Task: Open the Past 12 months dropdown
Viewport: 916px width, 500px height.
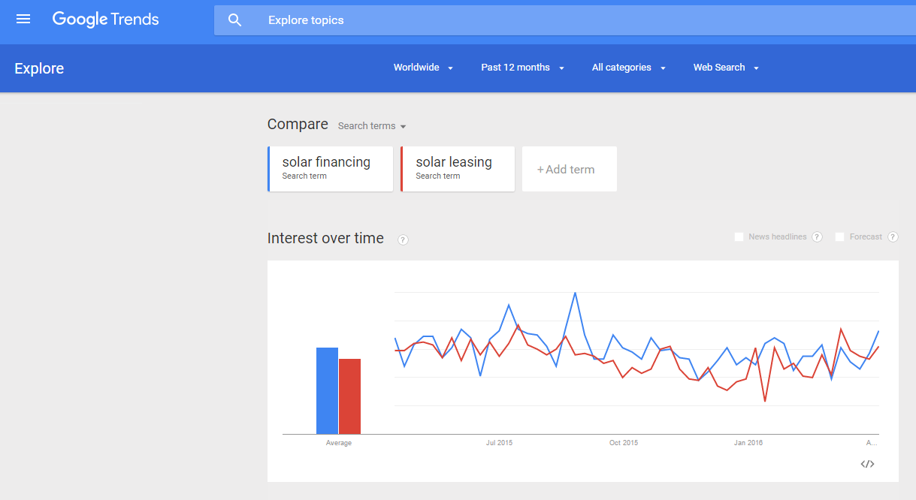Action: (x=522, y=67)
